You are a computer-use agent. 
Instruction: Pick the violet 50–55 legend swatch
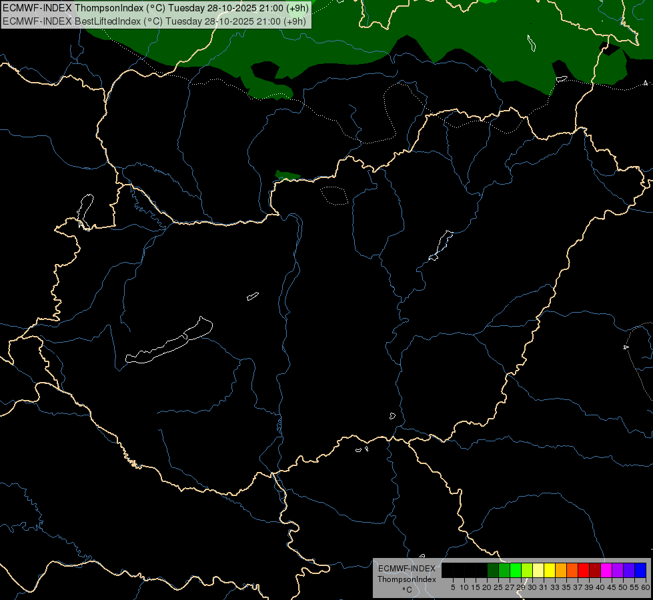point(629,570)
